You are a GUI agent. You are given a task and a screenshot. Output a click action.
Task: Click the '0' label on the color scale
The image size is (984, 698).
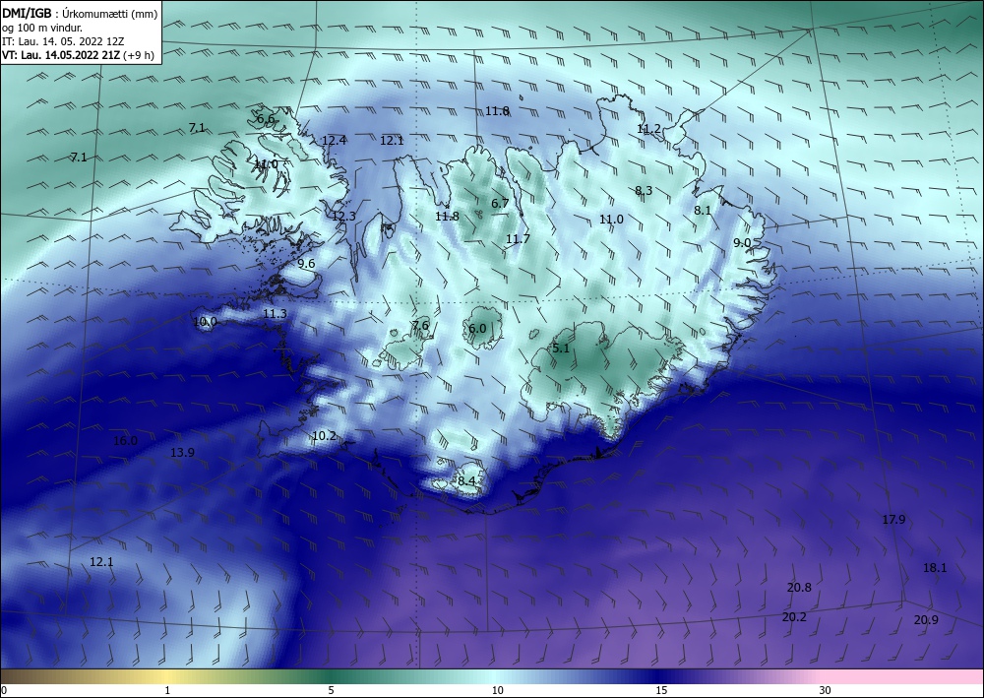4,690
